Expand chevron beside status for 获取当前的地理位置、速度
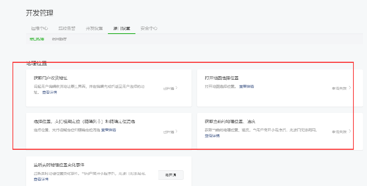The height and width of the screenshot is (186, 367). (x=350, y=131)
